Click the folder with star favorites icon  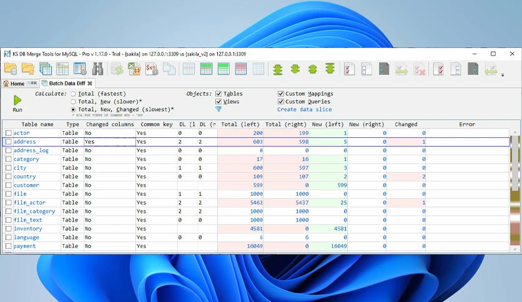[28, 69]
